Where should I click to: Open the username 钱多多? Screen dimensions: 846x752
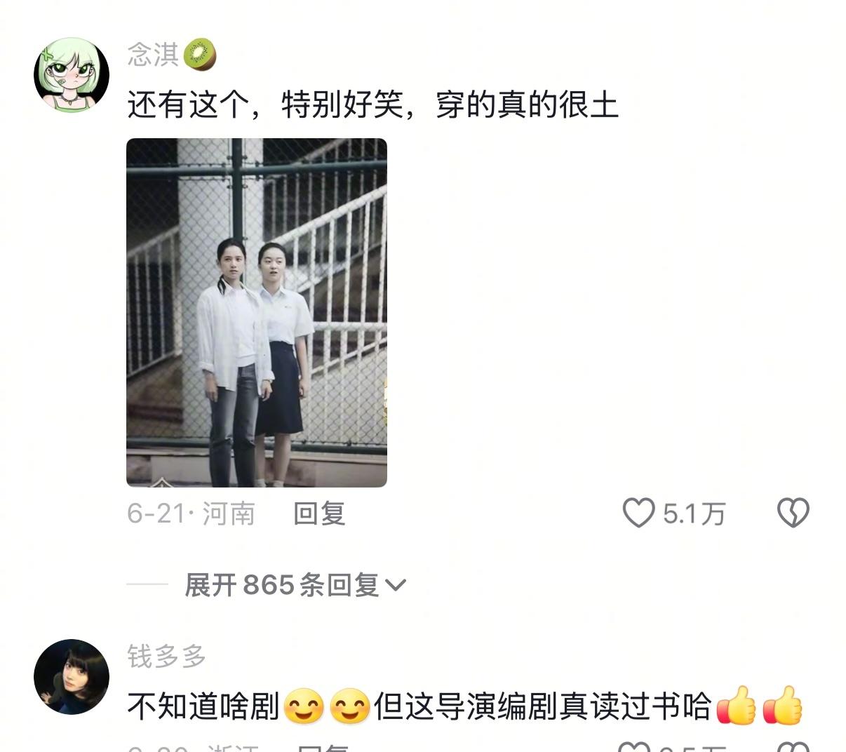point(167,657)
